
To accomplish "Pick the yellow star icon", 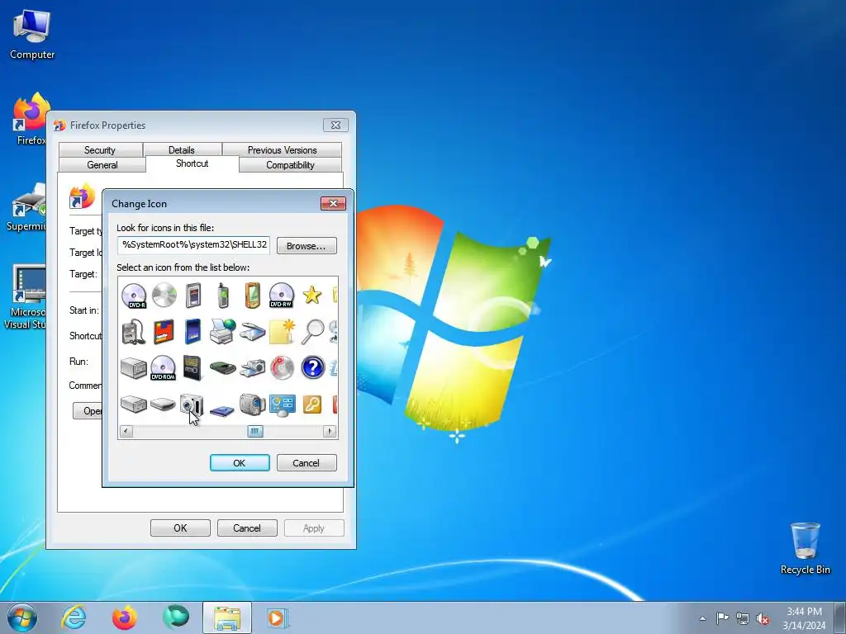I will [311, 295].
